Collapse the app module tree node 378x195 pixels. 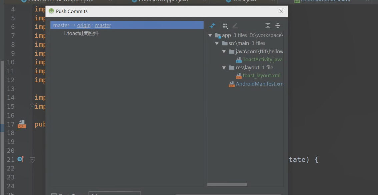click(210, 35)
